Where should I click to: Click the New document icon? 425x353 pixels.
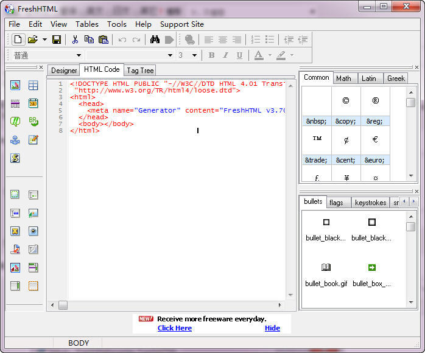(18, 40)
